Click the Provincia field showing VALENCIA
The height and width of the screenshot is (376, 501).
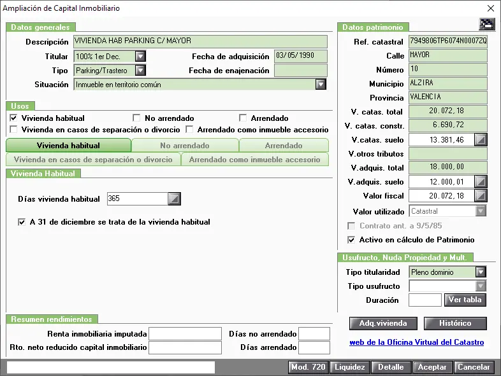click(x=448, y=97)
